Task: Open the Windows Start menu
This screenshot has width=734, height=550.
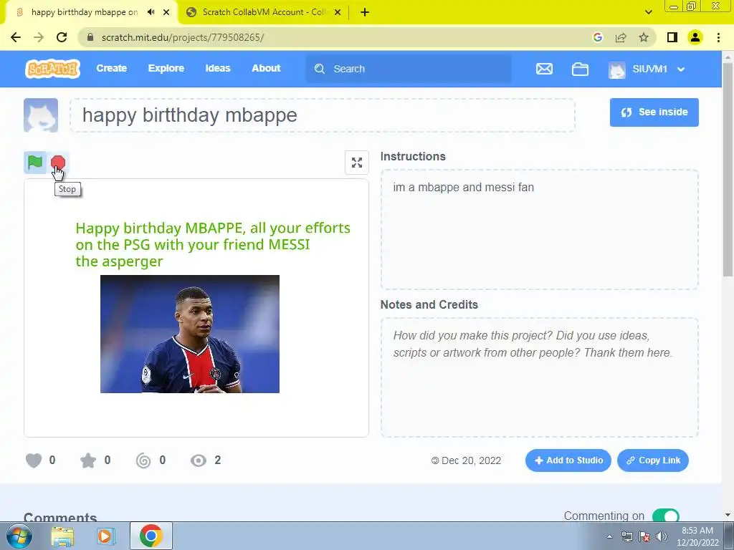Action: pos(19,536)
